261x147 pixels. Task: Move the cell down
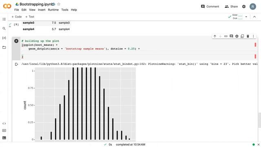click(x=220, y=36)
